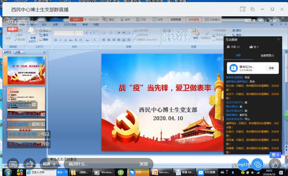Toggle bold formatting
Screen dimensions: 288x176
[x=56, y=40]
